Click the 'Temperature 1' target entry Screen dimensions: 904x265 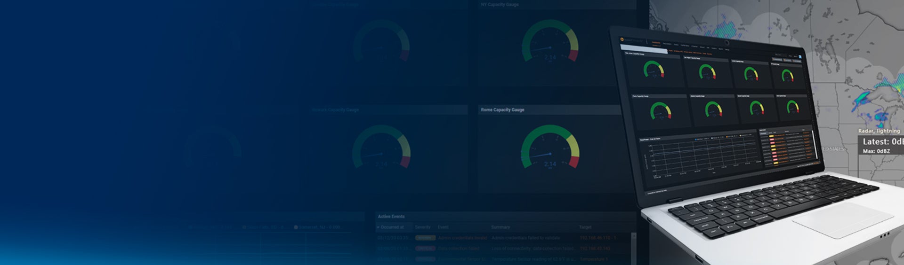pos(594,259)
